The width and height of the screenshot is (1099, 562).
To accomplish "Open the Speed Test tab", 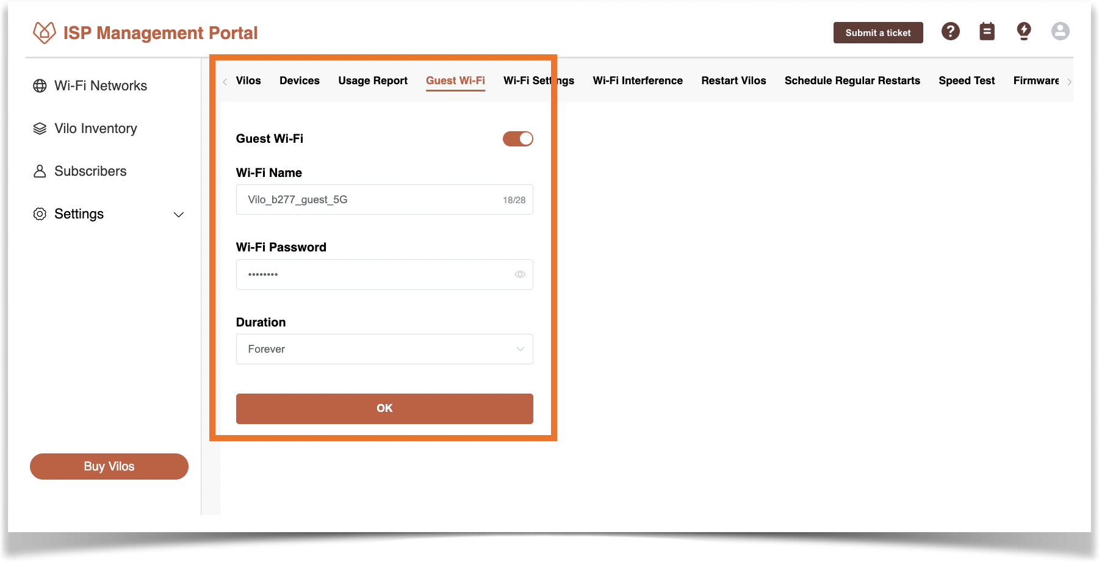I will point(967,81).
